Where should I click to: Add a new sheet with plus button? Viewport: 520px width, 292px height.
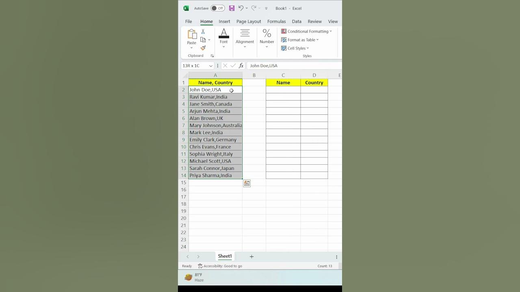pos(251,257)
